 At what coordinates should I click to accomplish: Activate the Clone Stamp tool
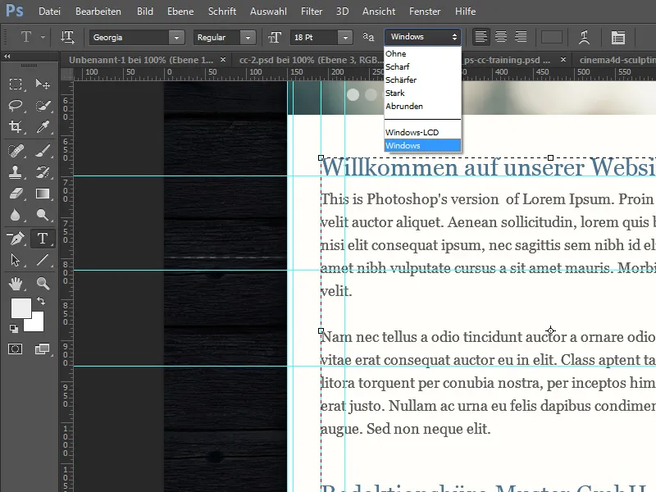[16, 172]
